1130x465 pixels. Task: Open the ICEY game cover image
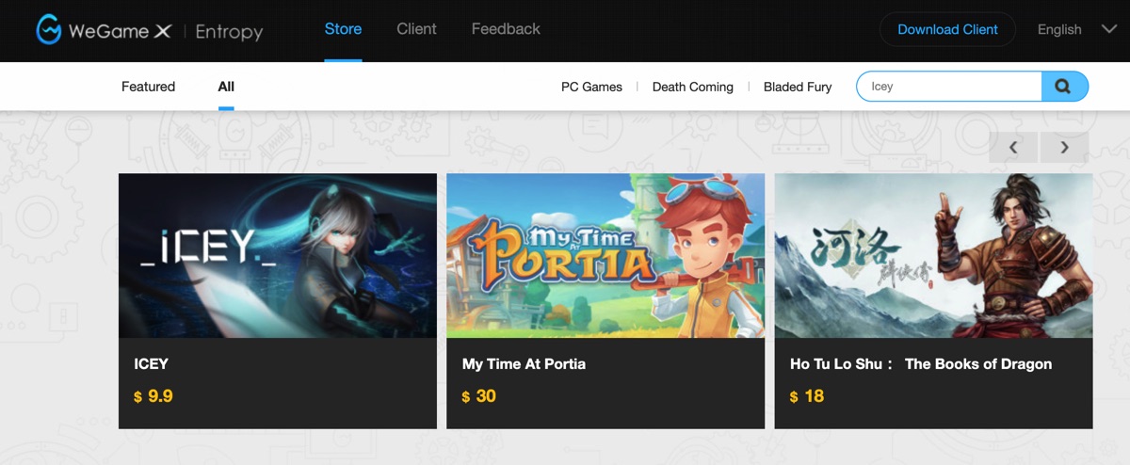[278, 255]
